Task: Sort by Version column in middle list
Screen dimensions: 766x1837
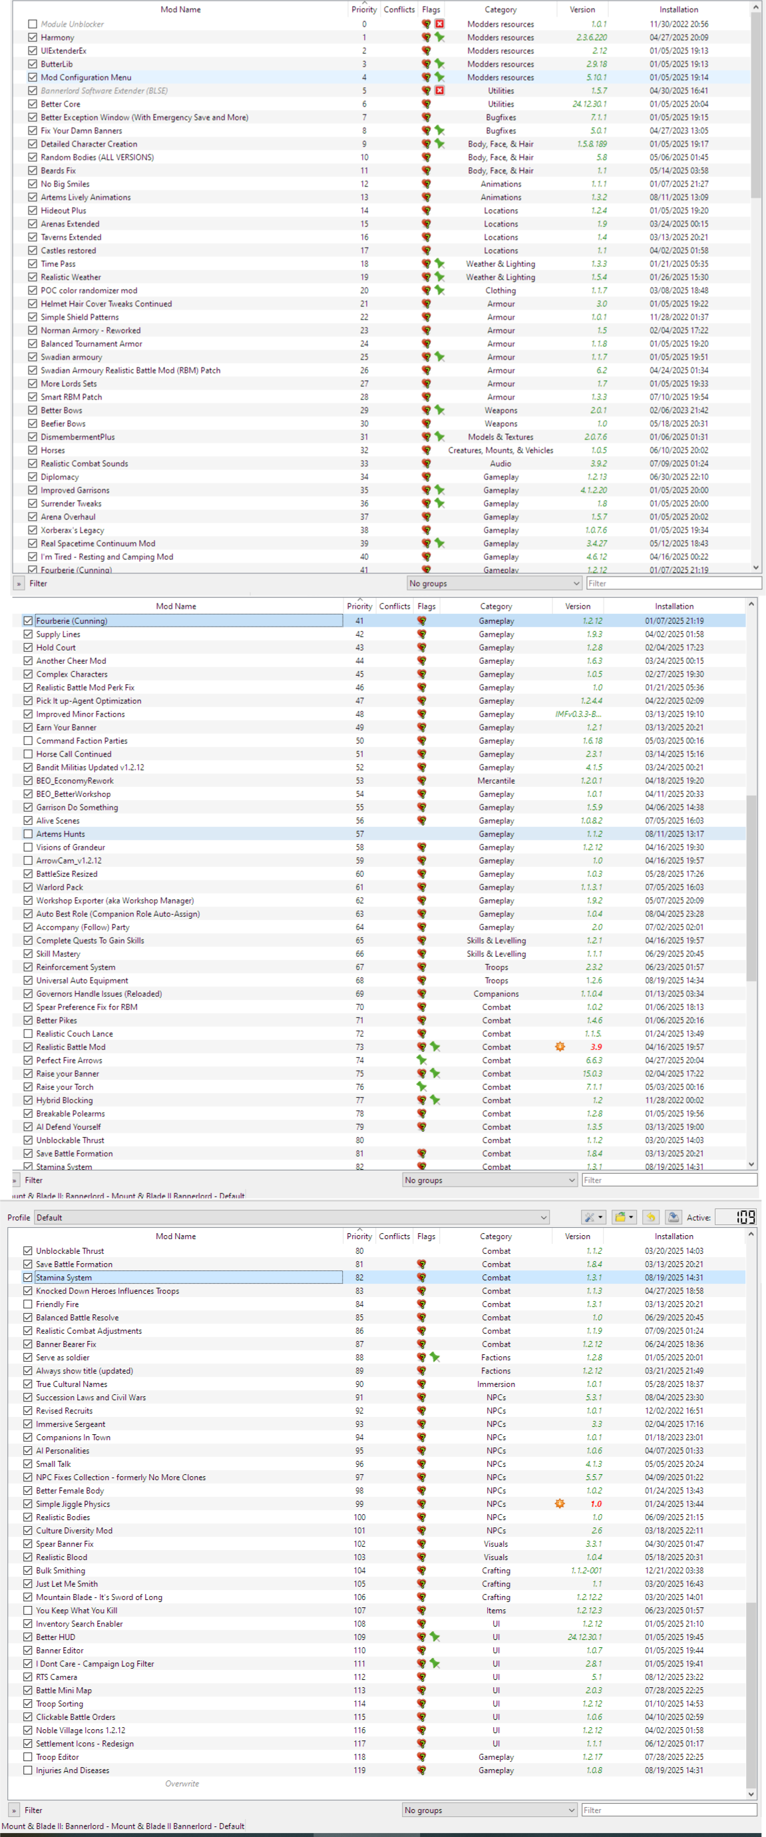Action: pos(578,606)
